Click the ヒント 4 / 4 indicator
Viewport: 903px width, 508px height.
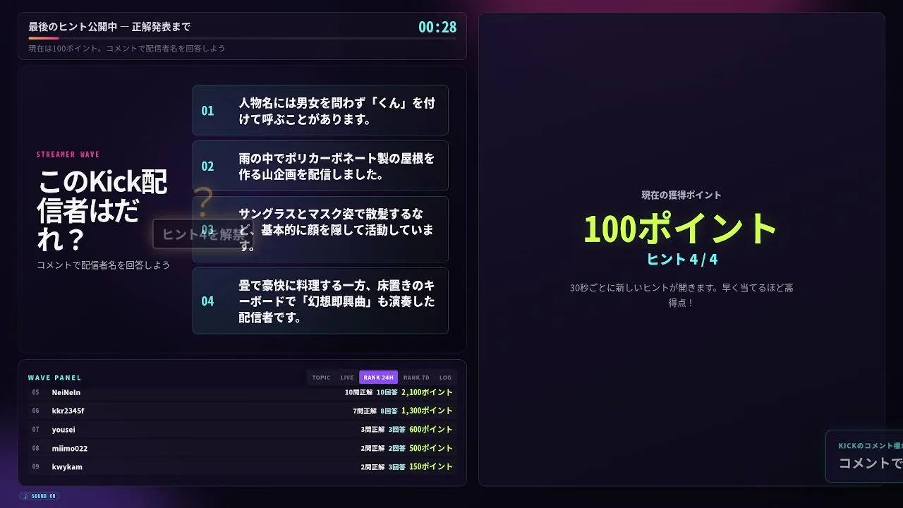pos(681,259)
